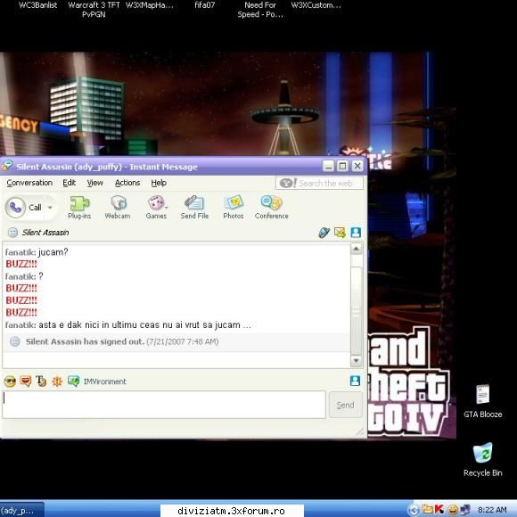Select the Recycle Bin desktop icon

(x=483, y=460)
